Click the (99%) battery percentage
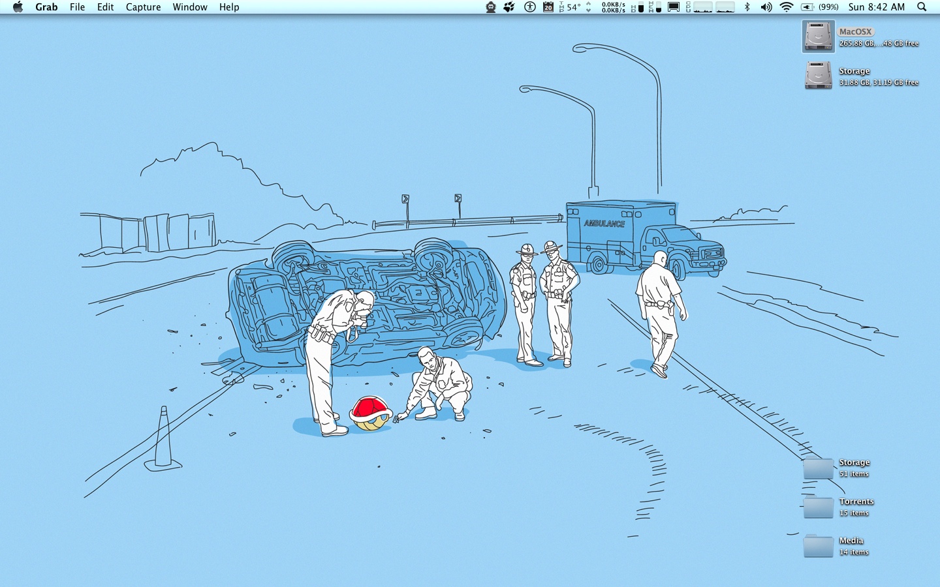 point(828,7)
